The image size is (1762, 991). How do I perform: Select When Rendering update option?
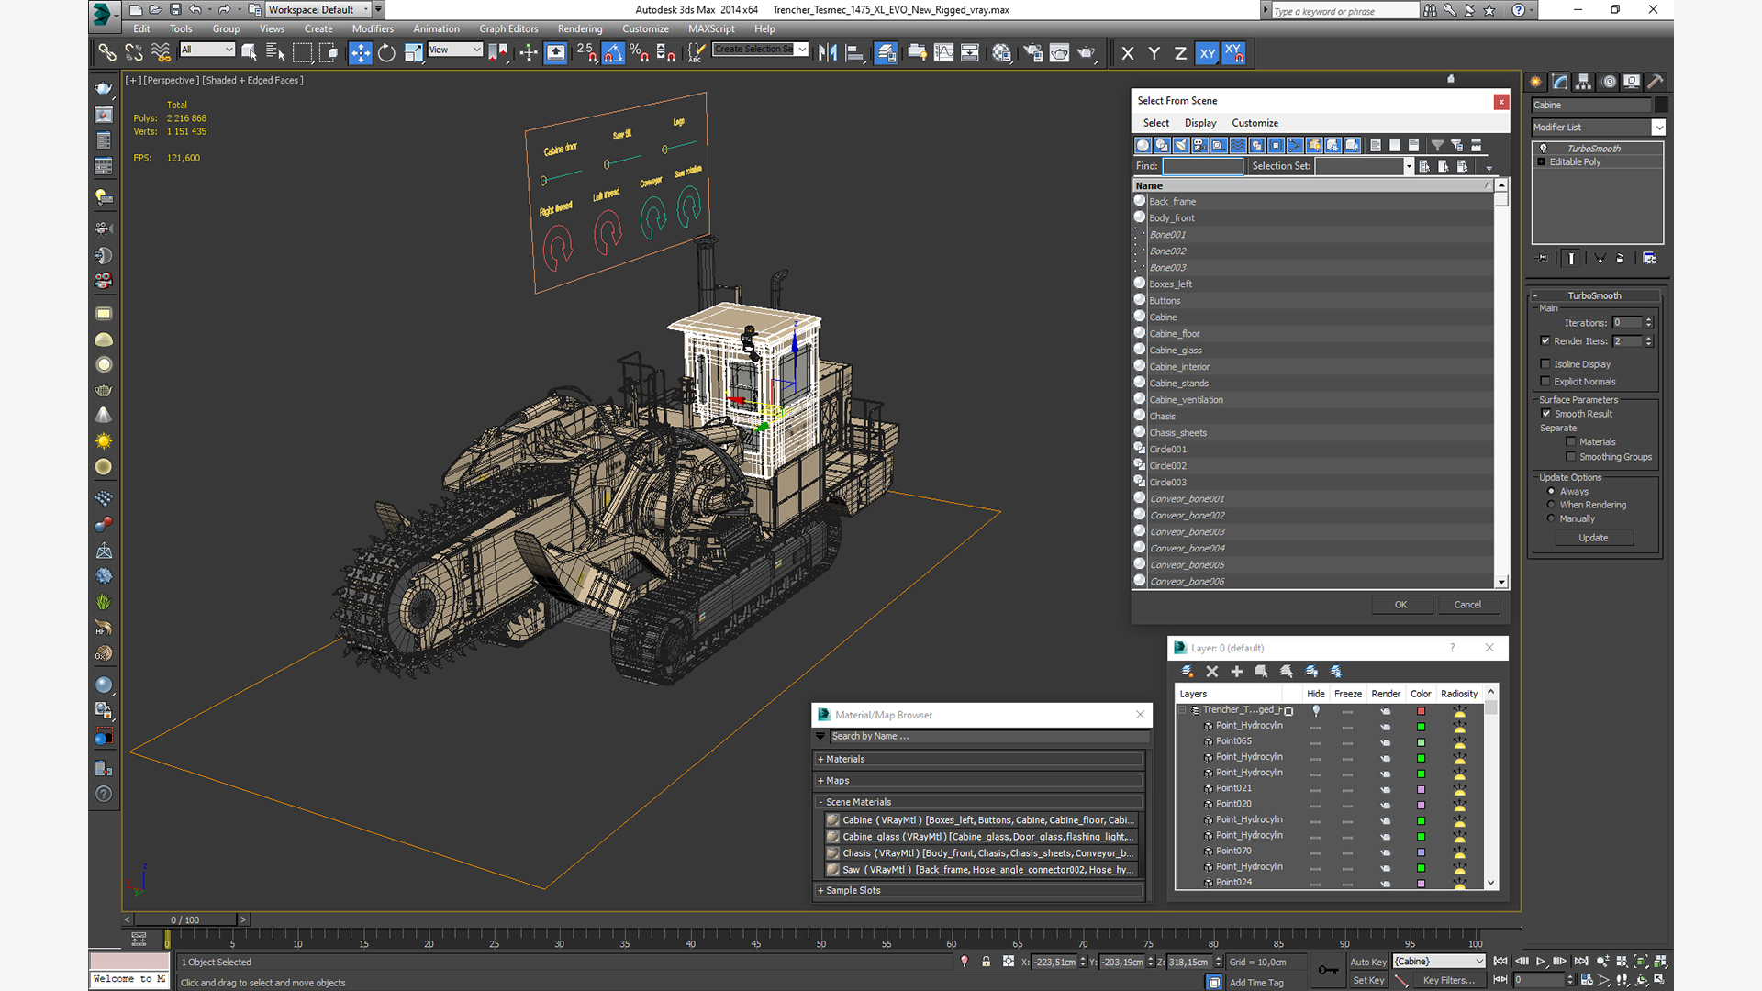click(1551, 505)
